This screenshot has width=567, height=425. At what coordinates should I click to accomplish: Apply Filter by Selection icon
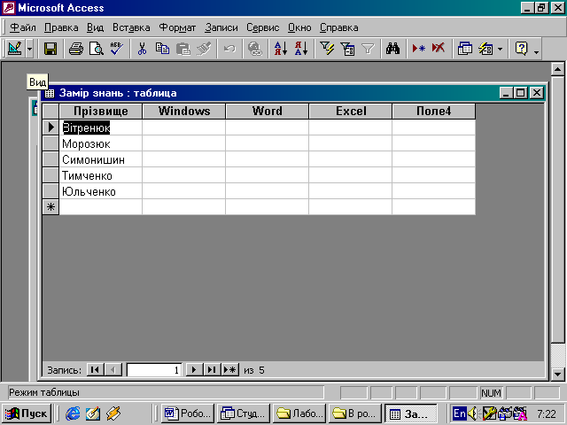(x=327, y=49)
